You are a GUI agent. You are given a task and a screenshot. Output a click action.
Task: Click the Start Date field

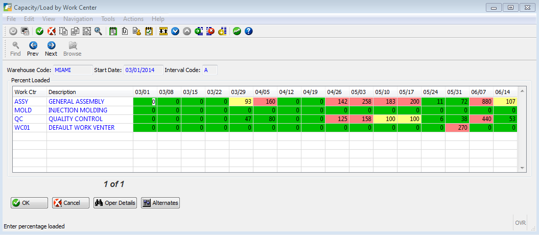[144, 70]
